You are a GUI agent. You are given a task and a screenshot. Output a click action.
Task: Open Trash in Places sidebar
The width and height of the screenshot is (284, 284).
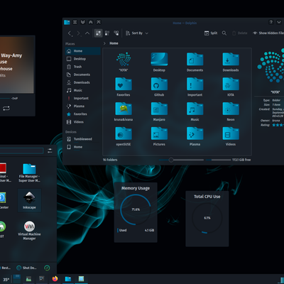coord(83,67)
